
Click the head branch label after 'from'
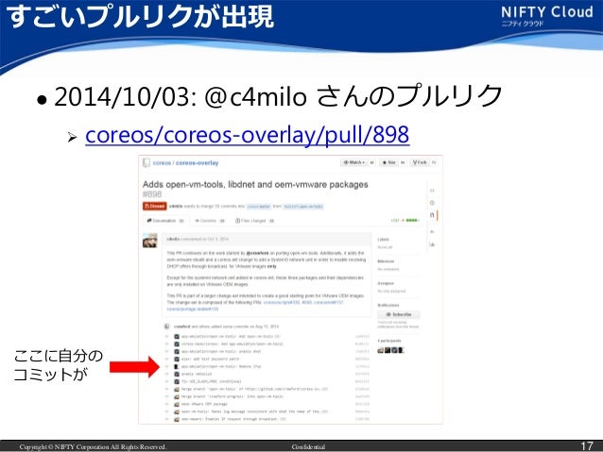pos(303,207)
